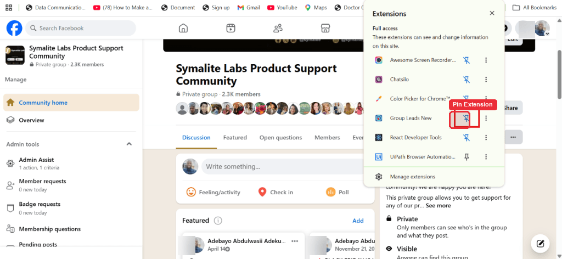The width and height of the screenshot is (562, 259).
Task: Open more options for React Developer Tools
Action: (486, 138)
